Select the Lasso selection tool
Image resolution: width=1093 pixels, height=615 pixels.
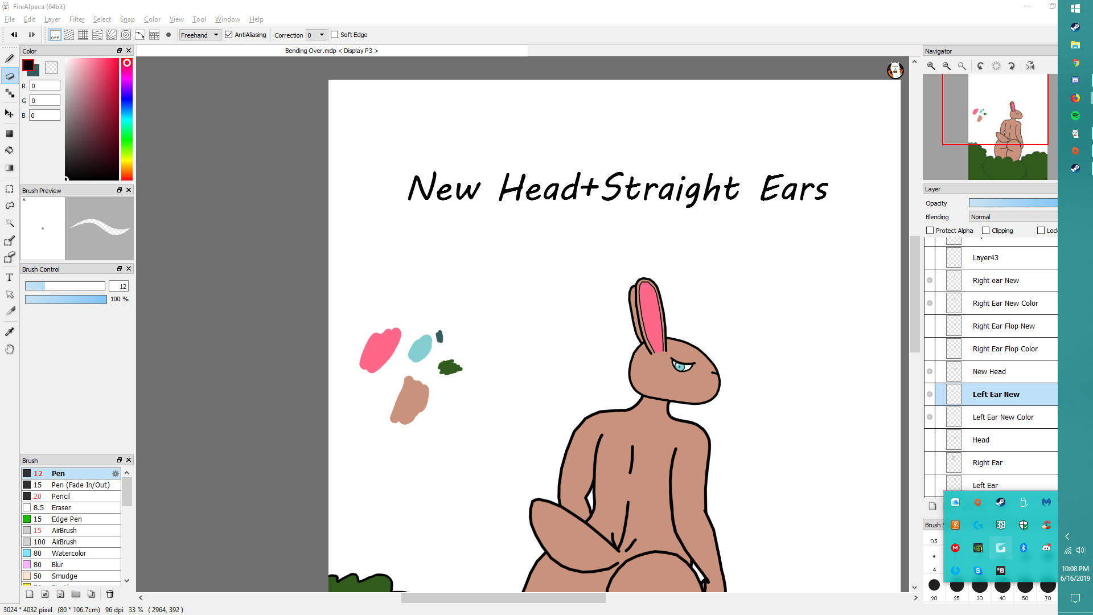click(10, 205)
